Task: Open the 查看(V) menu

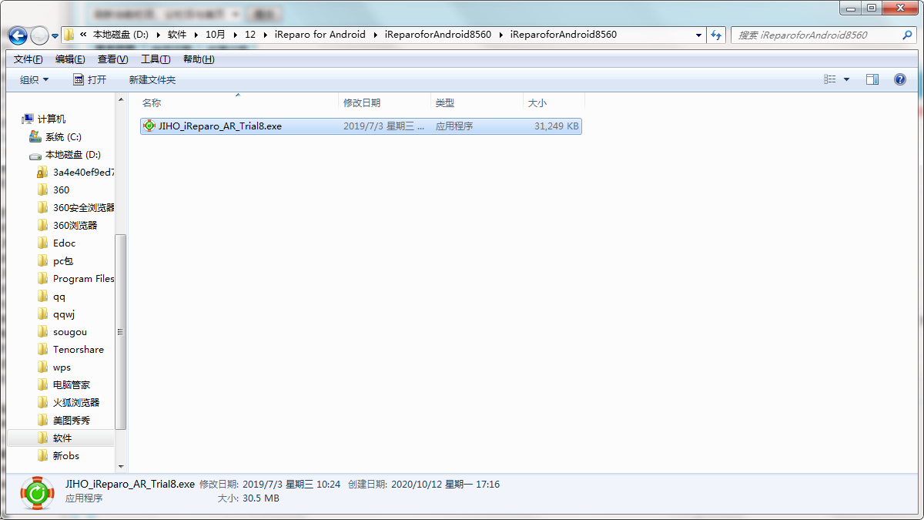Action: pyautogui.click(x=112, y=59)
